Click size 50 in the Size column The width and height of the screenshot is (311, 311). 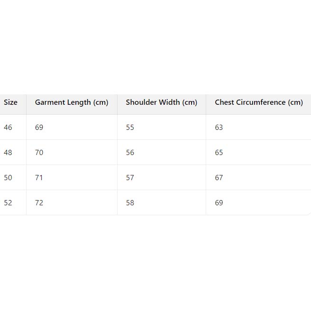(8, 178)
